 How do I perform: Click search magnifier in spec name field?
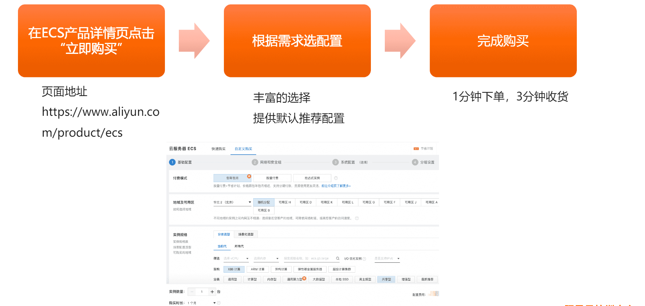pos(338,258)
